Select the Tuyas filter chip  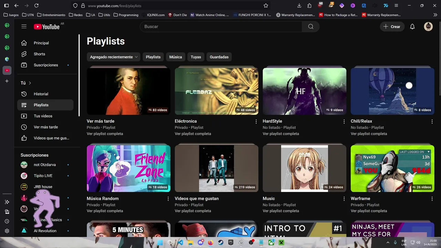196,57
